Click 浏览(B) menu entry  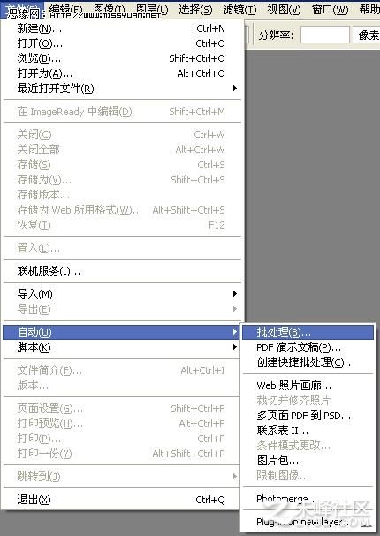[123, 58]
